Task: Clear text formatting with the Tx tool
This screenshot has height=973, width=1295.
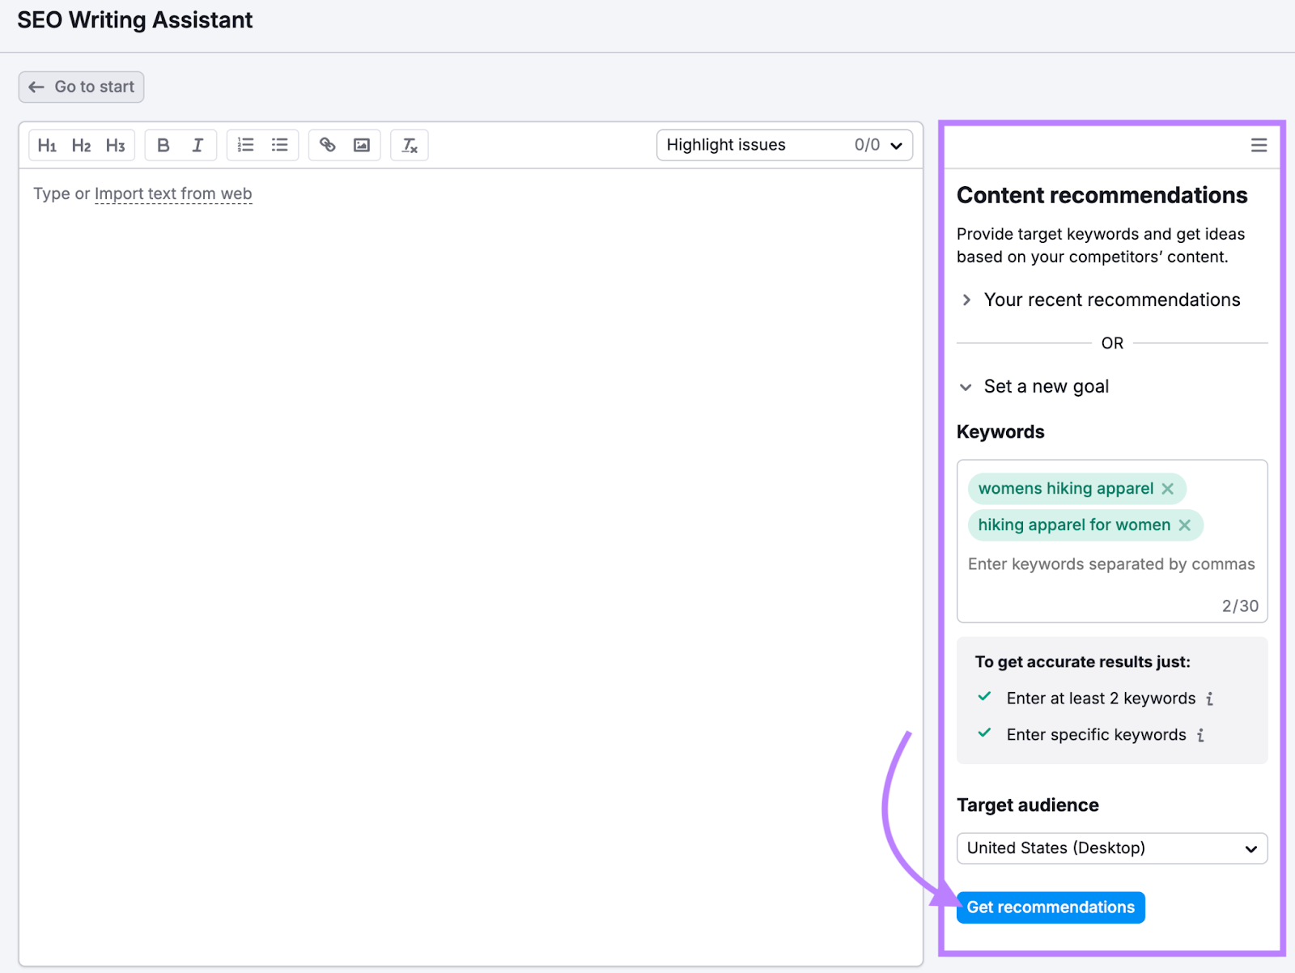Action: click(x=409, y=145)
